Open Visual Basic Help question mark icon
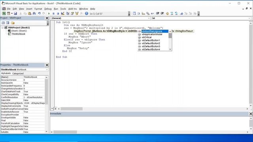This screenshot has height=142, width=253. [x=87, y=13]
